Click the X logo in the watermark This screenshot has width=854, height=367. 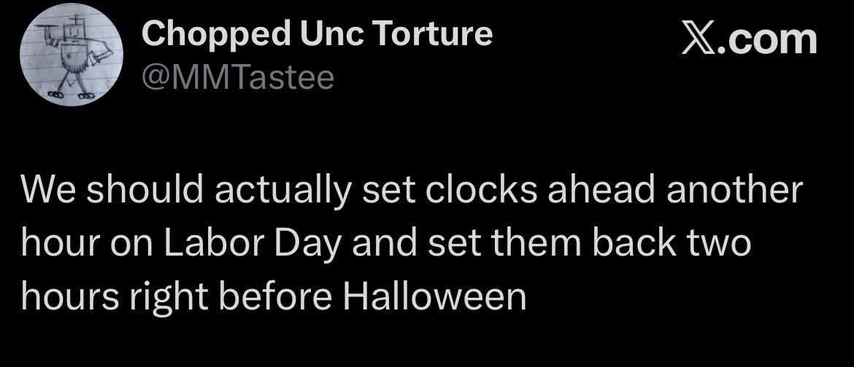pyautogui.click(x=699, y=40)
